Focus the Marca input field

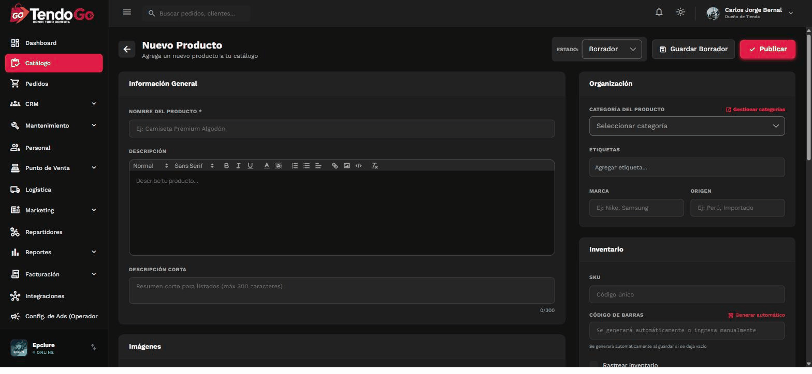636,208
